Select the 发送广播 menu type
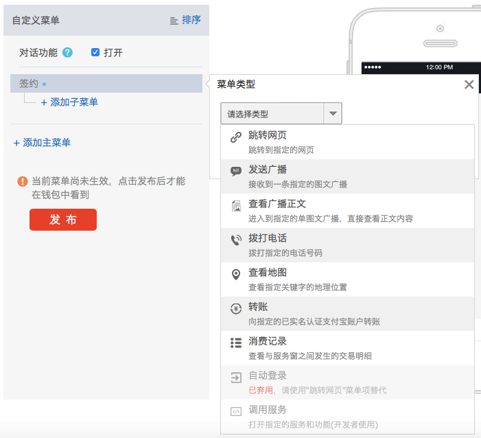Screen dimensions: 481x438 [x=347, y=176]
